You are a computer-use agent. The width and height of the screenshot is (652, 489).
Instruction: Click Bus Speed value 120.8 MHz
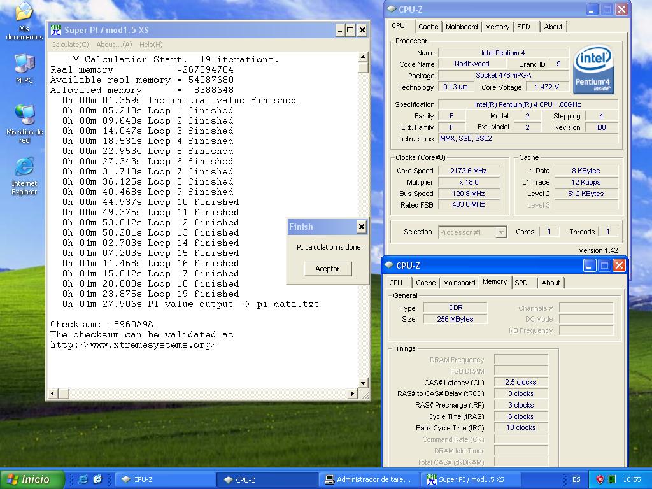[468, 194]
